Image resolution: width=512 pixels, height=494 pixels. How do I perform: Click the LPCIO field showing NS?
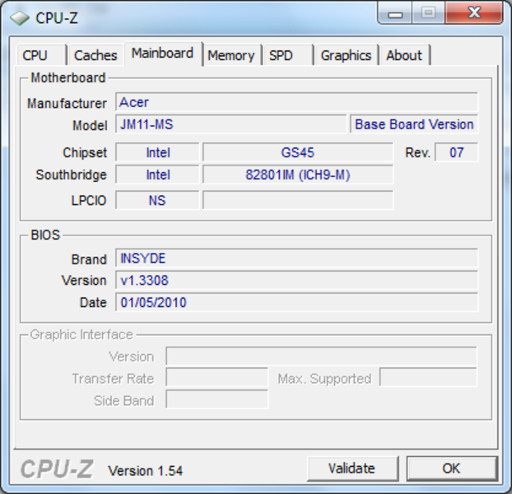tap(157, 200)
